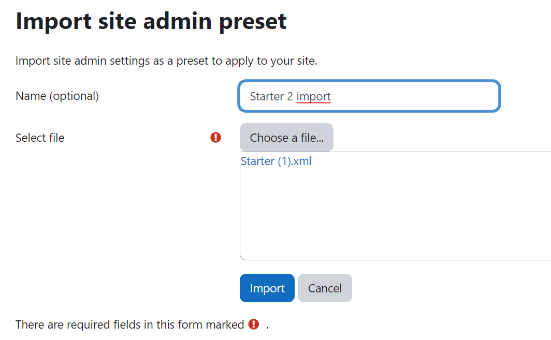The height and width of the screenshot is (340, 551).
Task: Place cursor on word Starter in Name field
Action: (x=267, y=96)
